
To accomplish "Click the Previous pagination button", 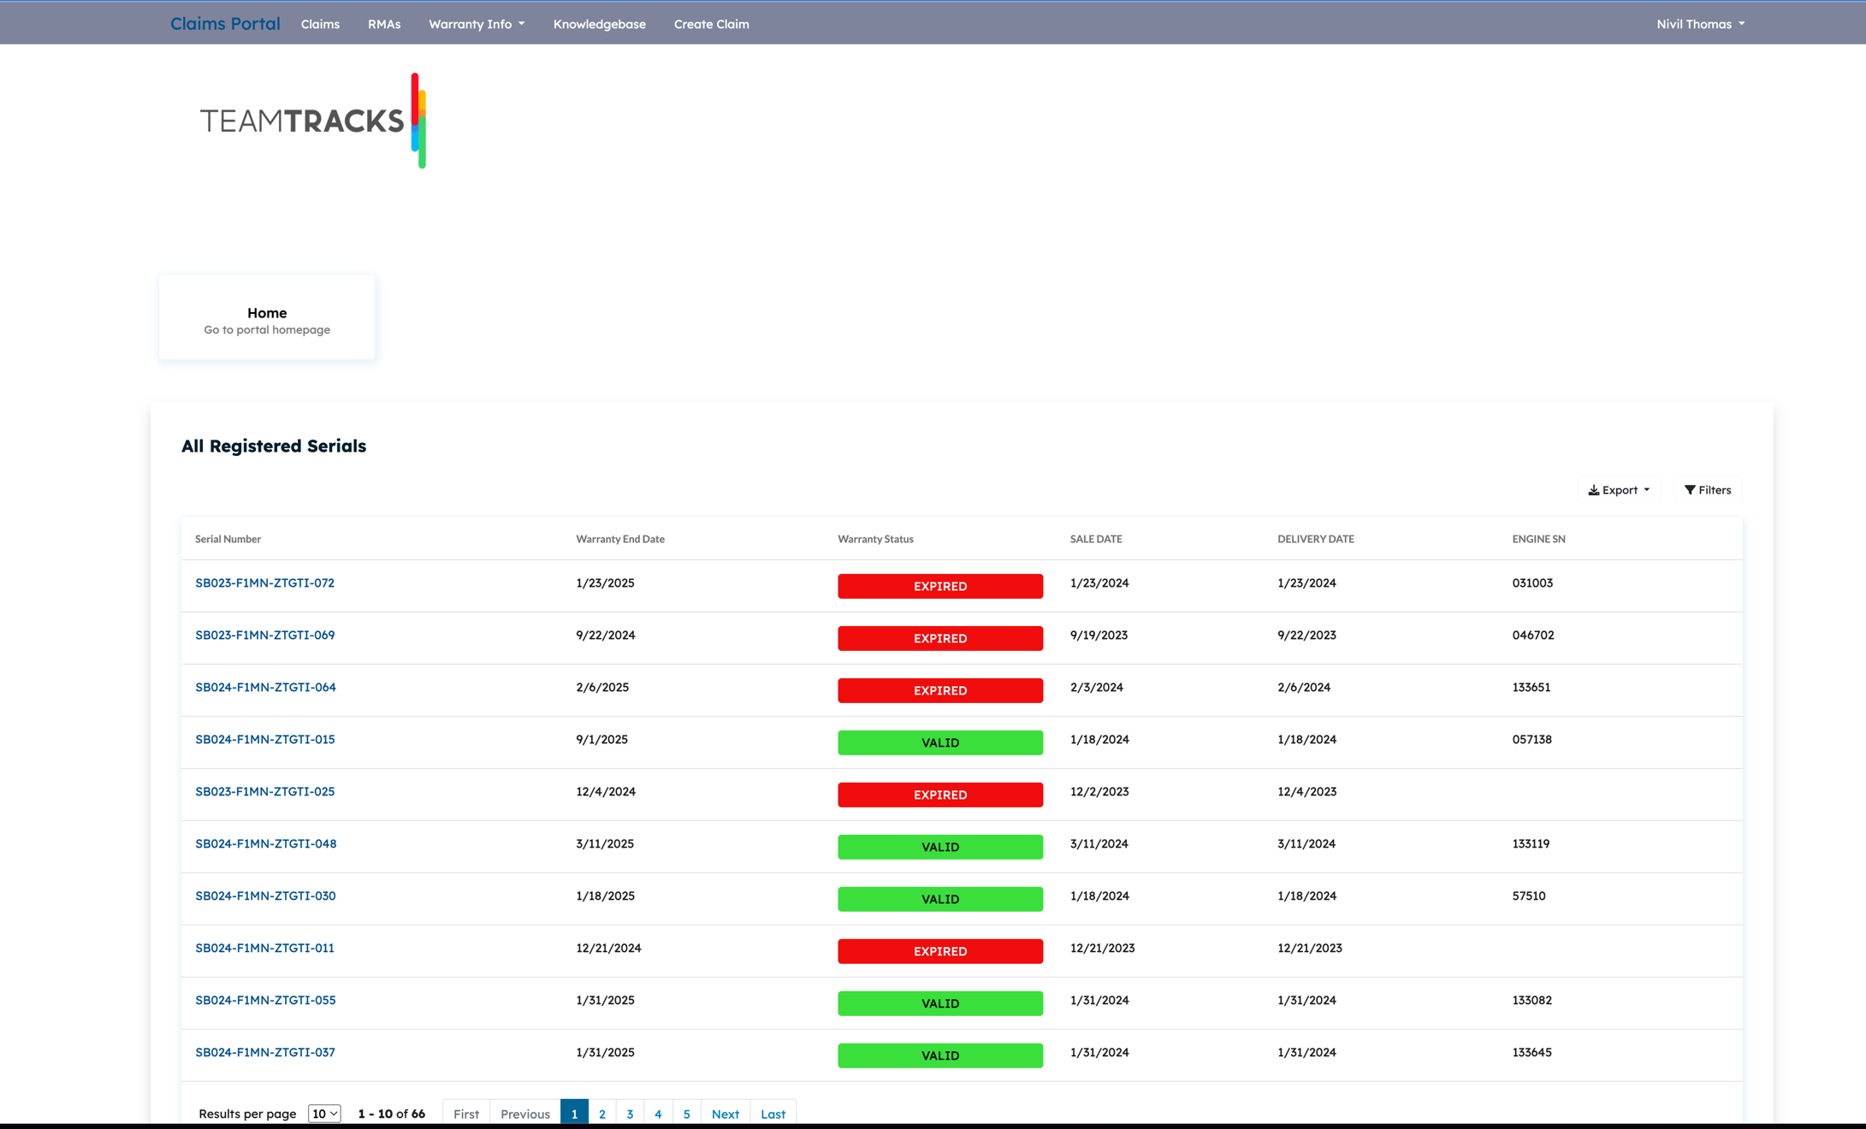I will (525, 1114).
